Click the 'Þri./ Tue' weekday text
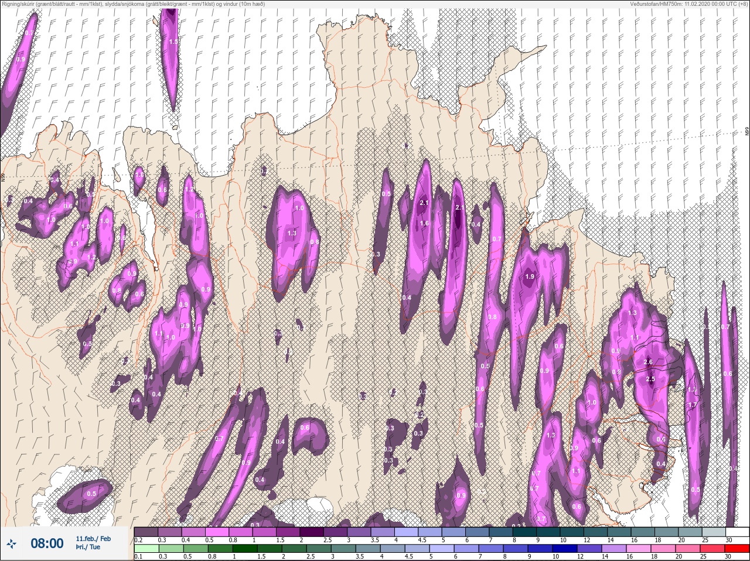Viewport: 750px width, 561px height. [88, 547]
